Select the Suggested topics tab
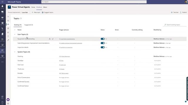 29,25
